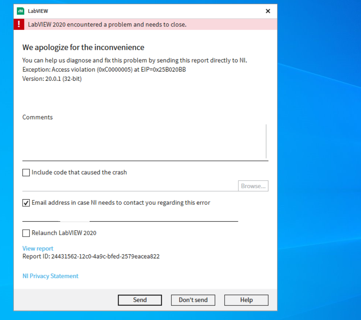Enable Include code that caused the crash

[26, 172]
